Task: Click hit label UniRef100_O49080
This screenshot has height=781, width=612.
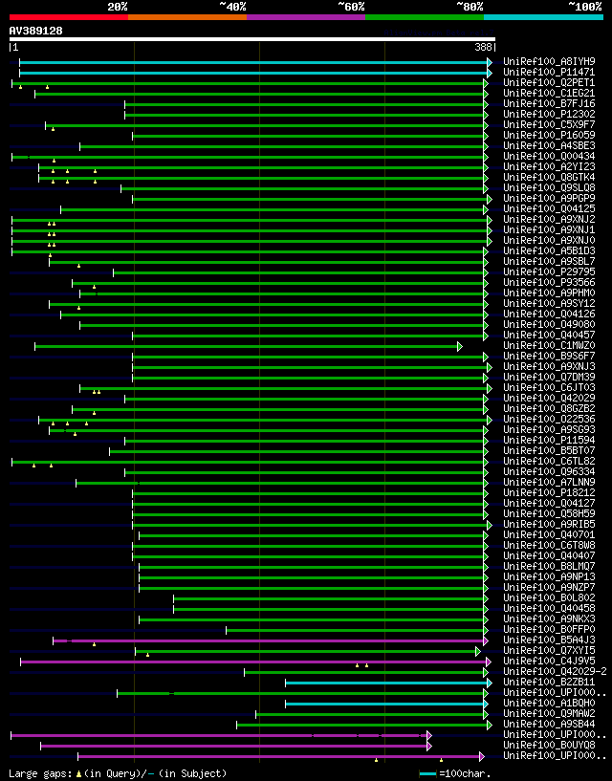Action: pyautogui.click(x=549, y=324)
